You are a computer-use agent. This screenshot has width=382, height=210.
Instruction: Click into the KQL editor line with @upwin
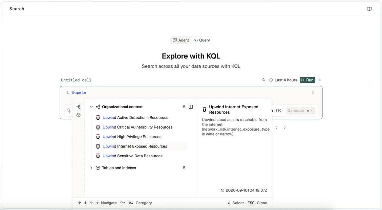pos(191,93)
